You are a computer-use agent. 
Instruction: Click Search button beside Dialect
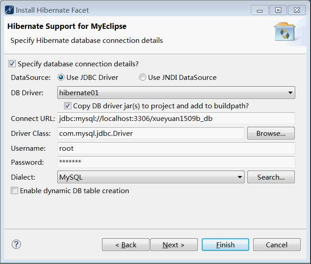[x=271, y=177]
